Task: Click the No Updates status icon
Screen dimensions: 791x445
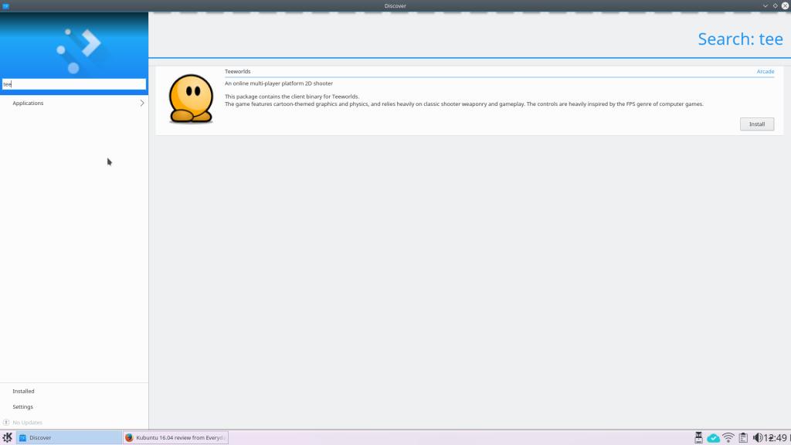Action: coord(6,423)
